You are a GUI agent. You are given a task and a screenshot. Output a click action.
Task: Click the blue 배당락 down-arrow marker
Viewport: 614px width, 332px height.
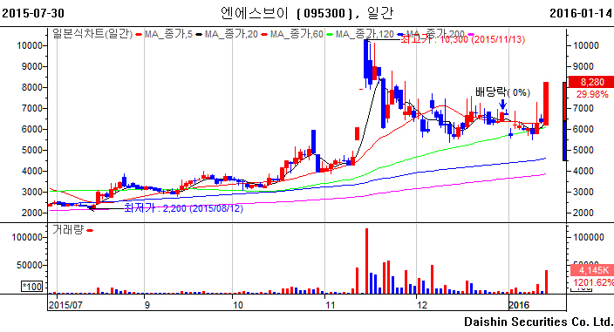(x=502, y=104)
